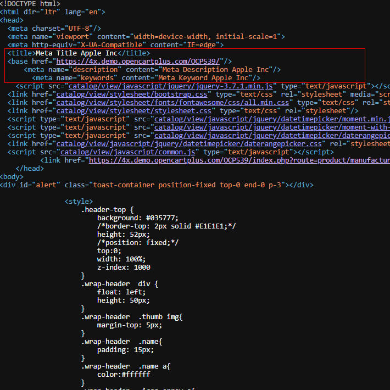Screen dimensions: 390x390
Task: Click the commented border-top #E1E1E1 line
Action: tap(166, 226)
